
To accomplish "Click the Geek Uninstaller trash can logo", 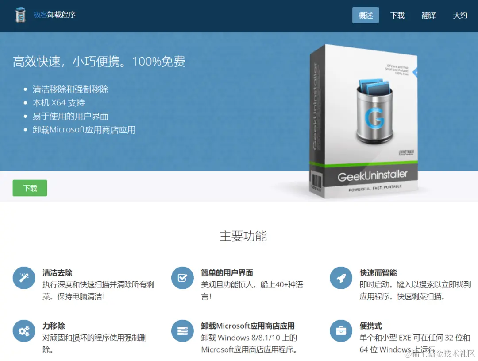I will pyautogui.click(x=20, y=15).
